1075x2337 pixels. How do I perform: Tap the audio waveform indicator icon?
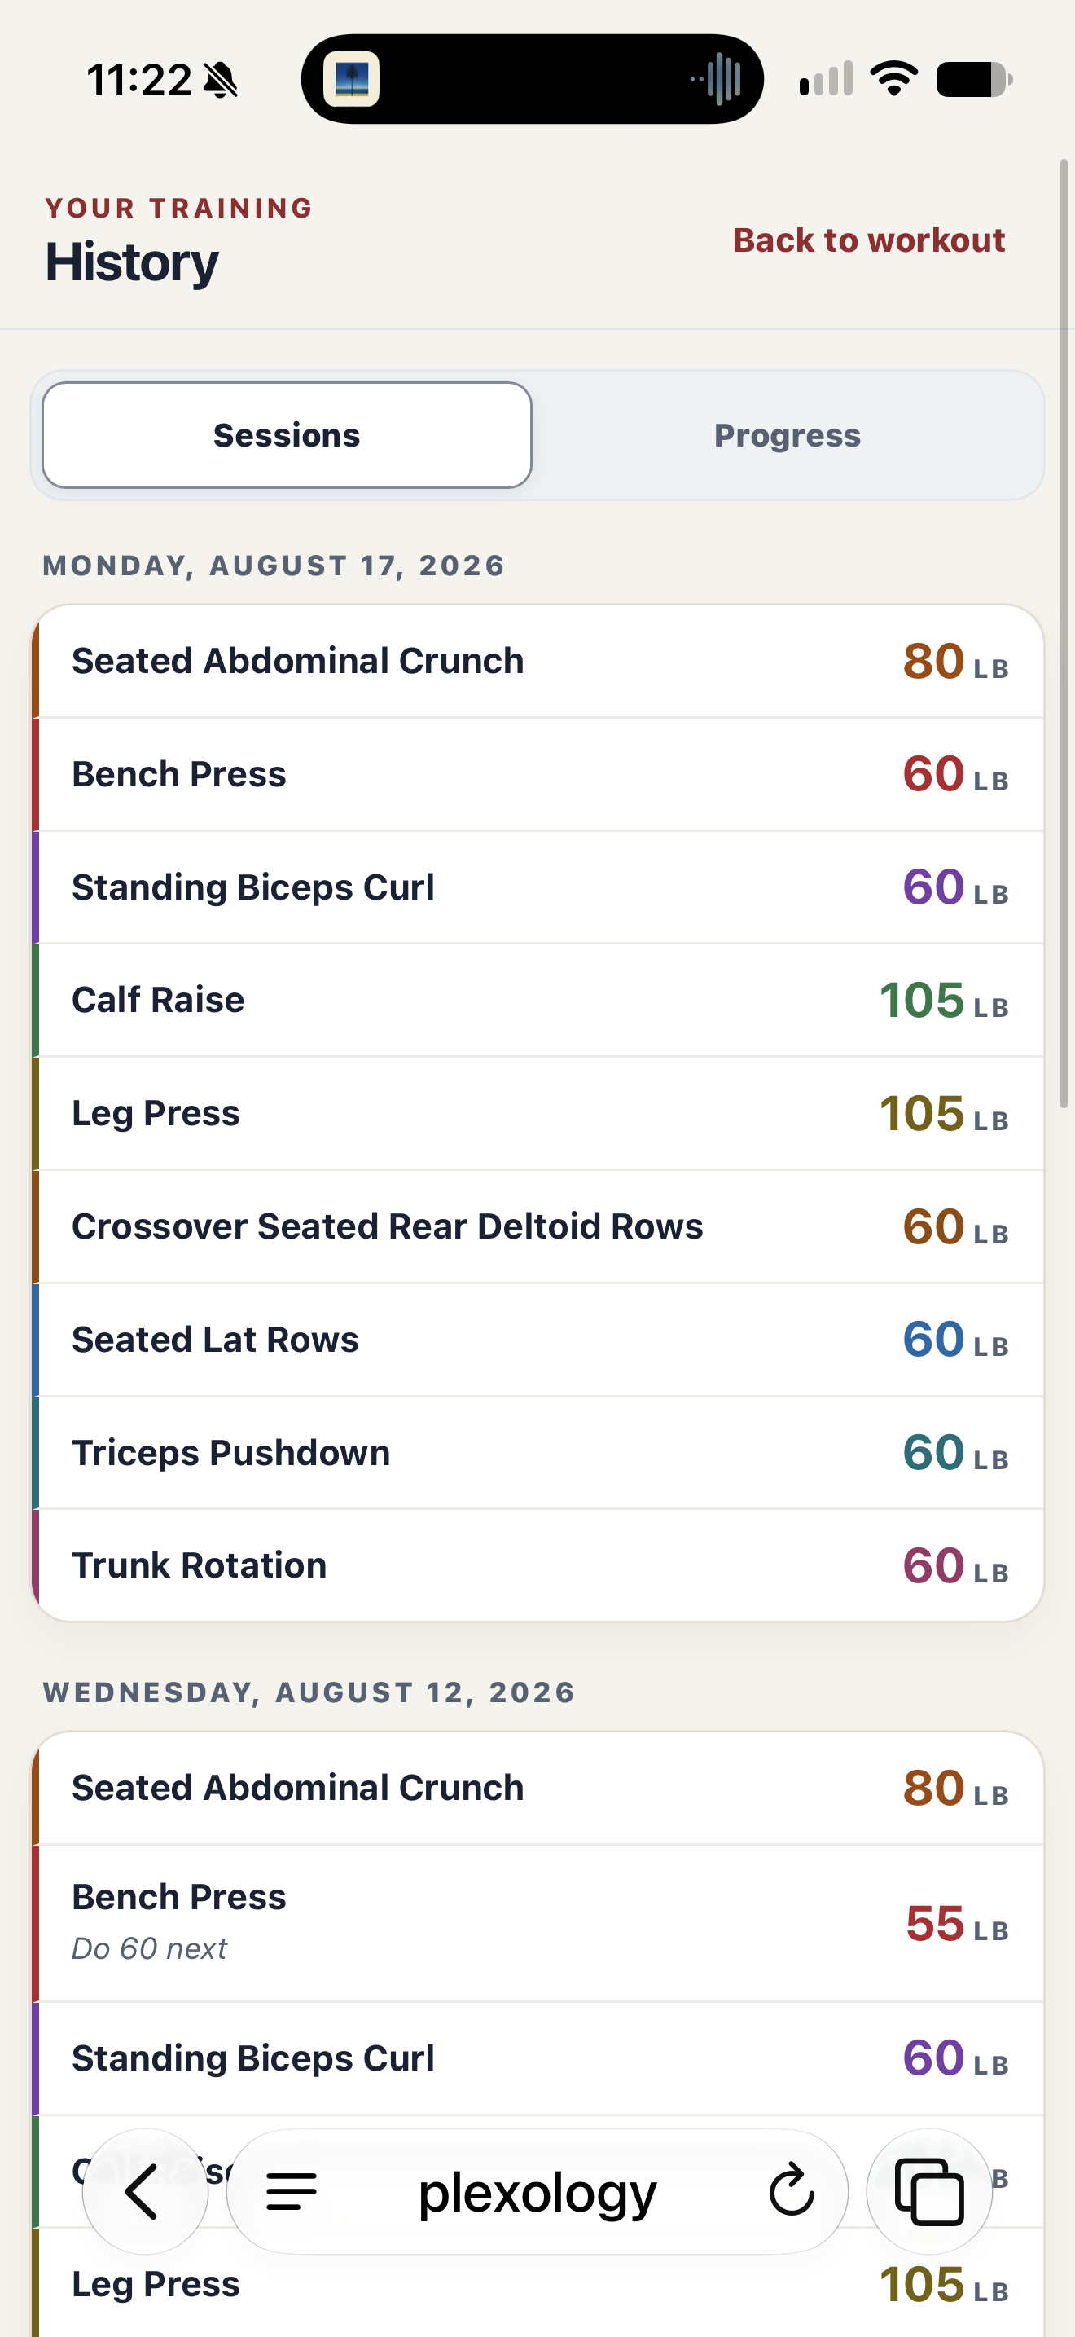[x=716, y=79]
